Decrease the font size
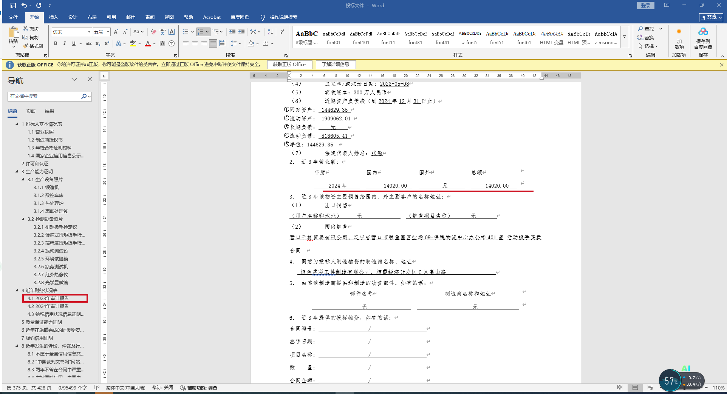The height and width of the screenshot is (394, 727). click(125, 32)
